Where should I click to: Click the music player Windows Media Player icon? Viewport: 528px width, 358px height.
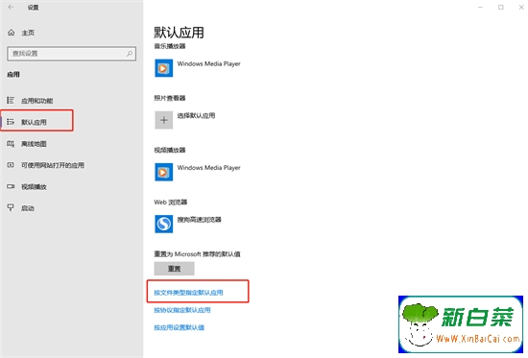tap(163, 68)
